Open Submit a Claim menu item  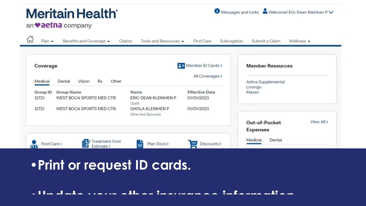pos(266,41)
